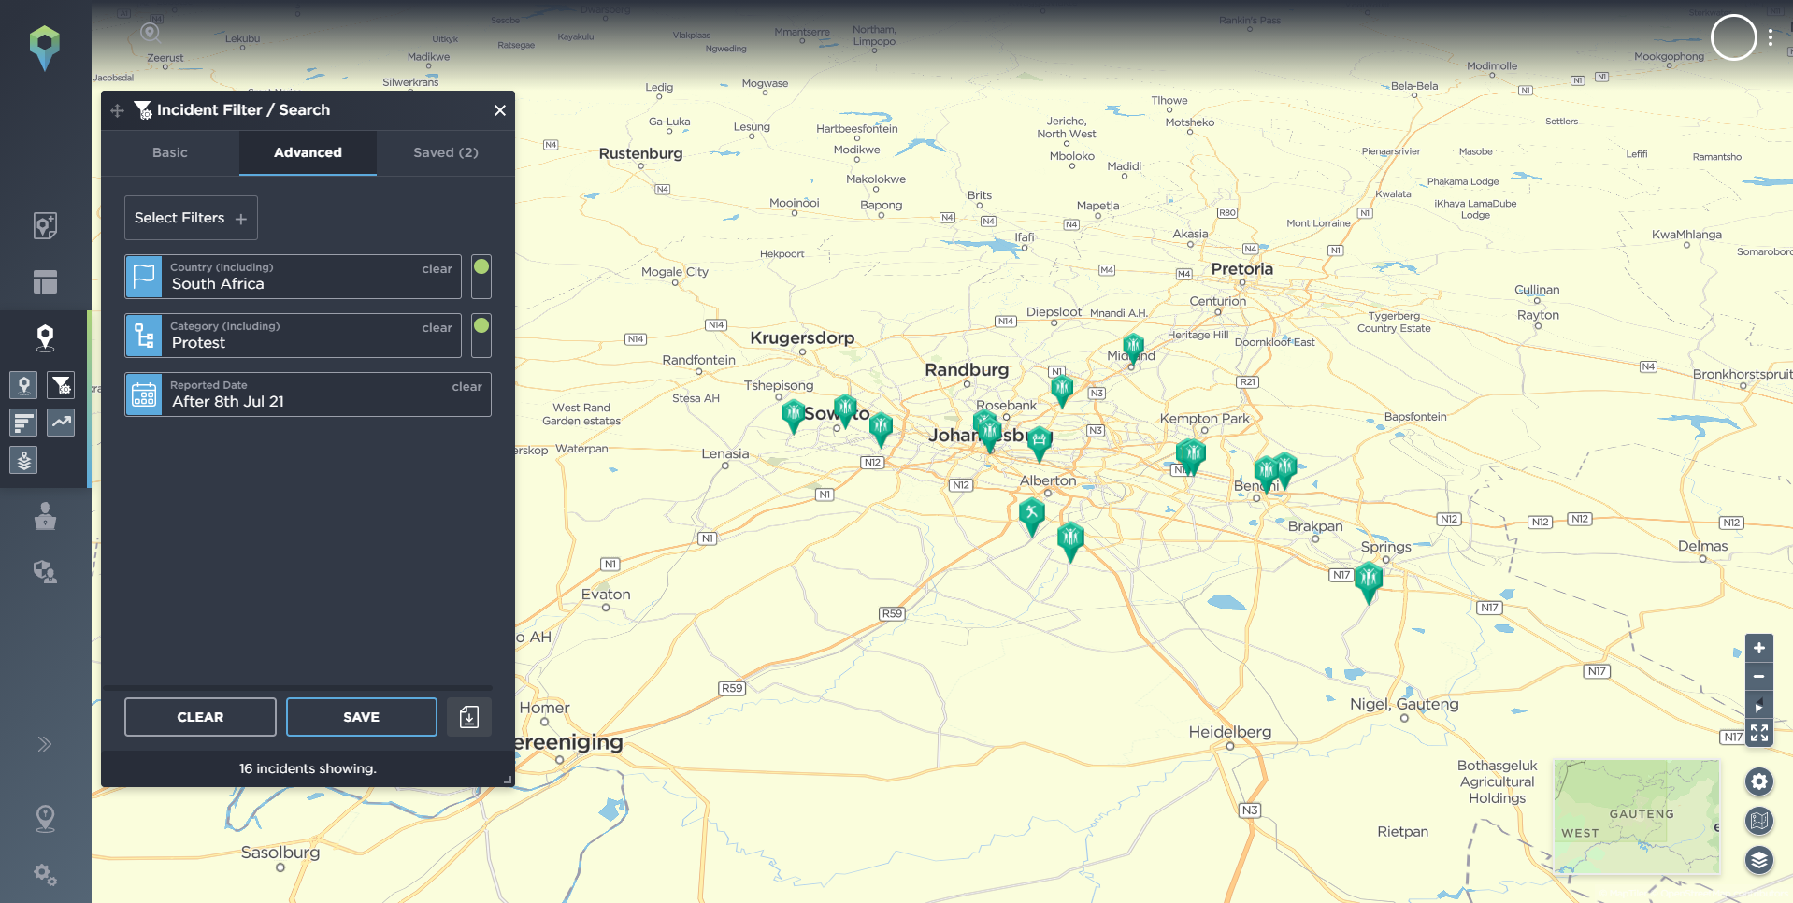Click the user profile circle
This screenshot has width=1793, height=903.
tap(1734, 38)
